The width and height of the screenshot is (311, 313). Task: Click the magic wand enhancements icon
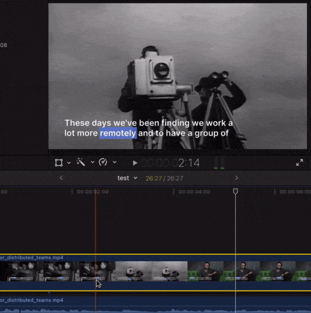click(81, 162)
